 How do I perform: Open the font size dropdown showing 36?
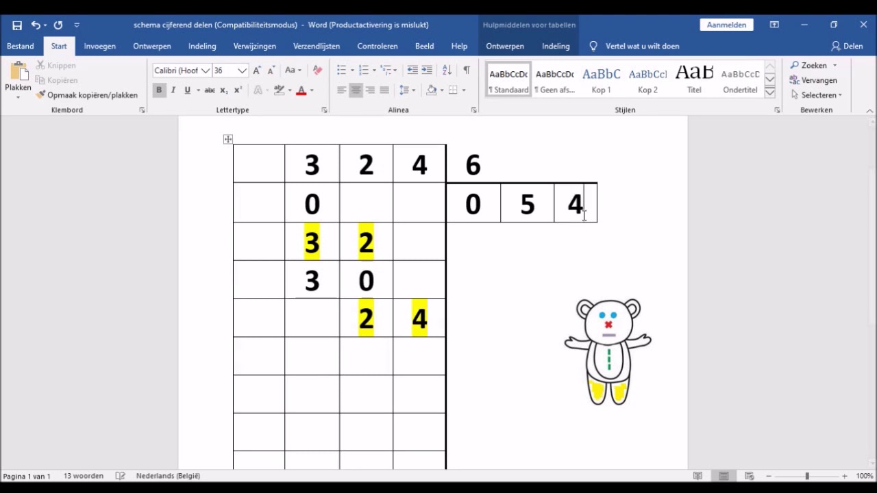click(x=242, y=71)
